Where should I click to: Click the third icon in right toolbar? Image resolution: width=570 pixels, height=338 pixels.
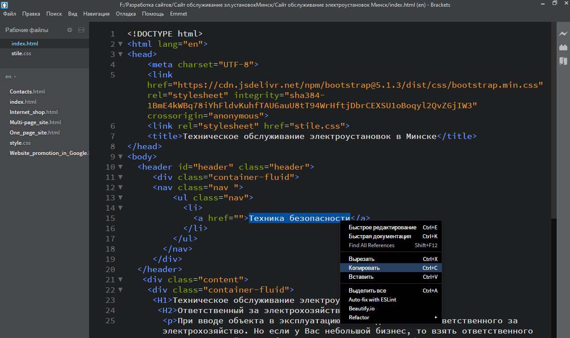(563, 61)
